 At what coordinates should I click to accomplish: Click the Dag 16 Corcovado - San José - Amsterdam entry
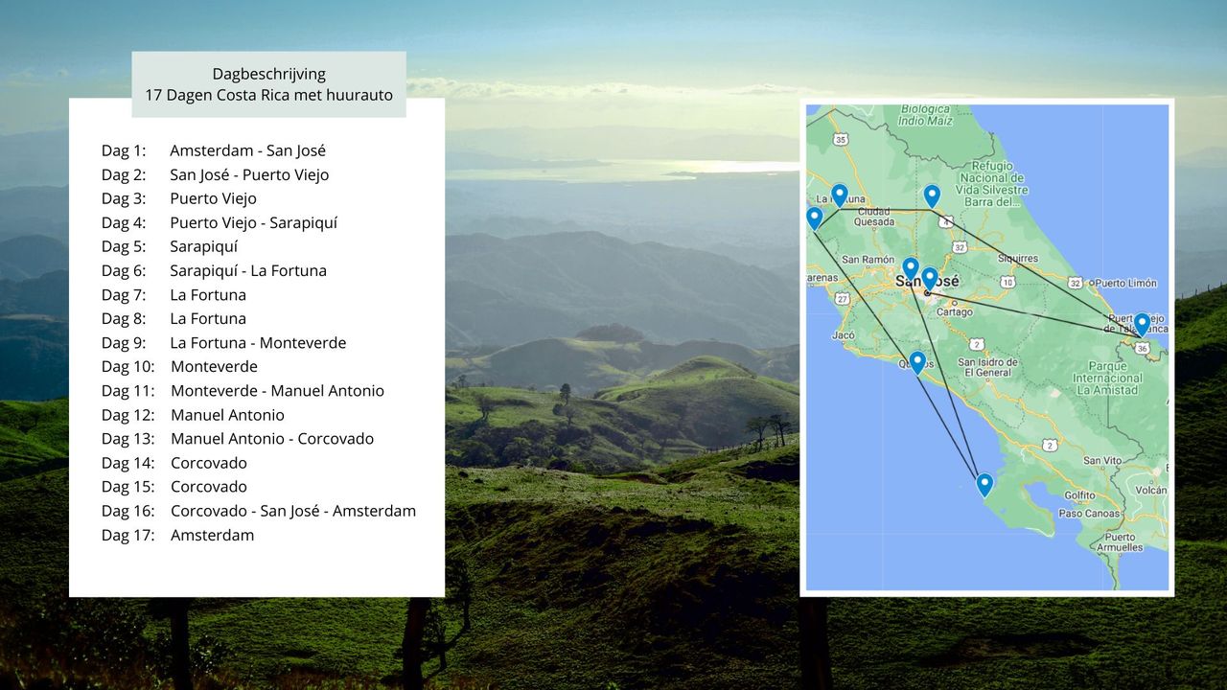coord(259,511)
